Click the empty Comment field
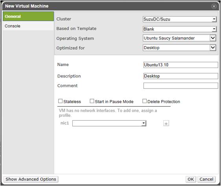The height and width of the screenshot is (186, 221). (x=180, y=86)
